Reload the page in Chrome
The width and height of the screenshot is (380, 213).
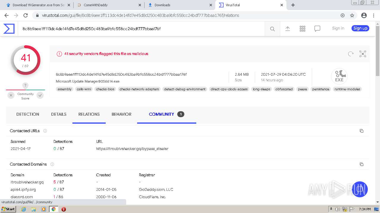coord(26,15)
